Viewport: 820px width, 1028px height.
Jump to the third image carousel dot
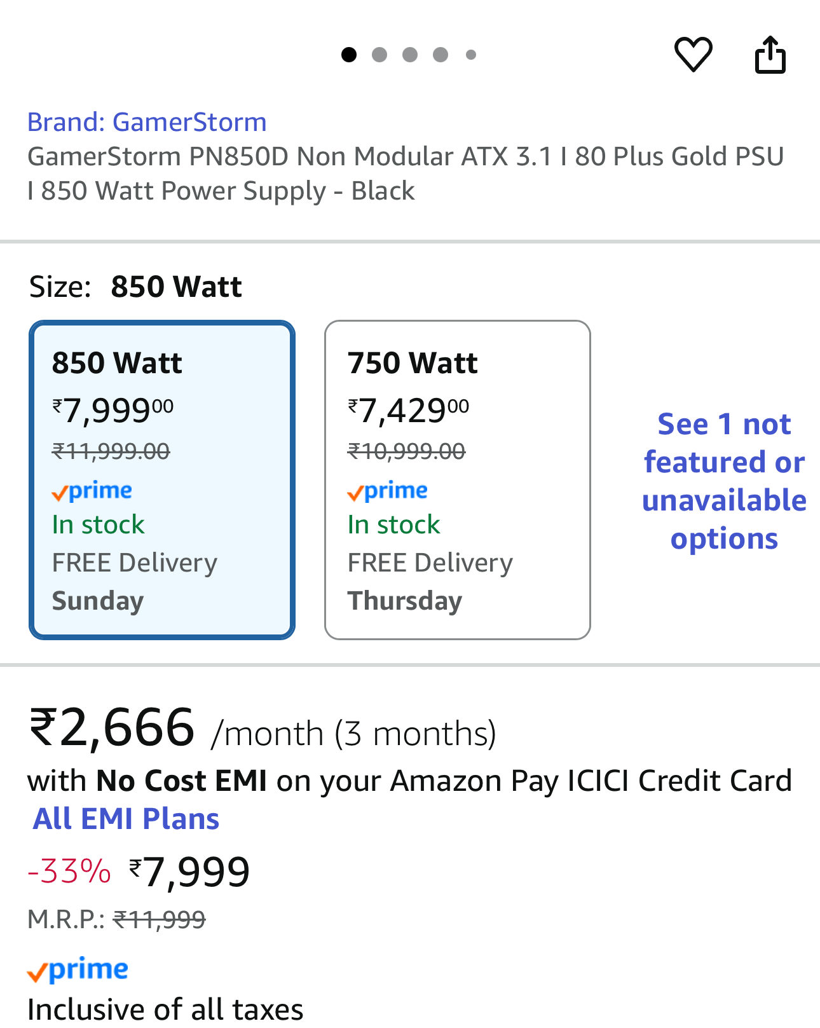(x=410, y=55)
